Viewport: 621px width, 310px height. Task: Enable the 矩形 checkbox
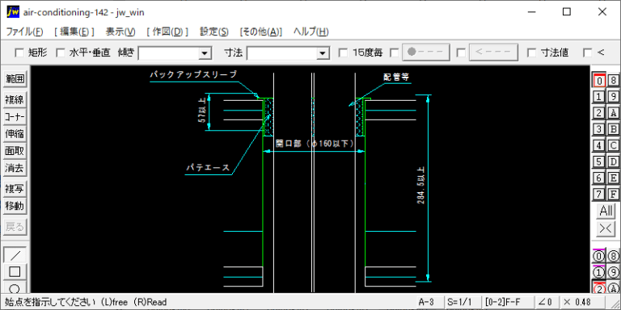tap(19, 52)
